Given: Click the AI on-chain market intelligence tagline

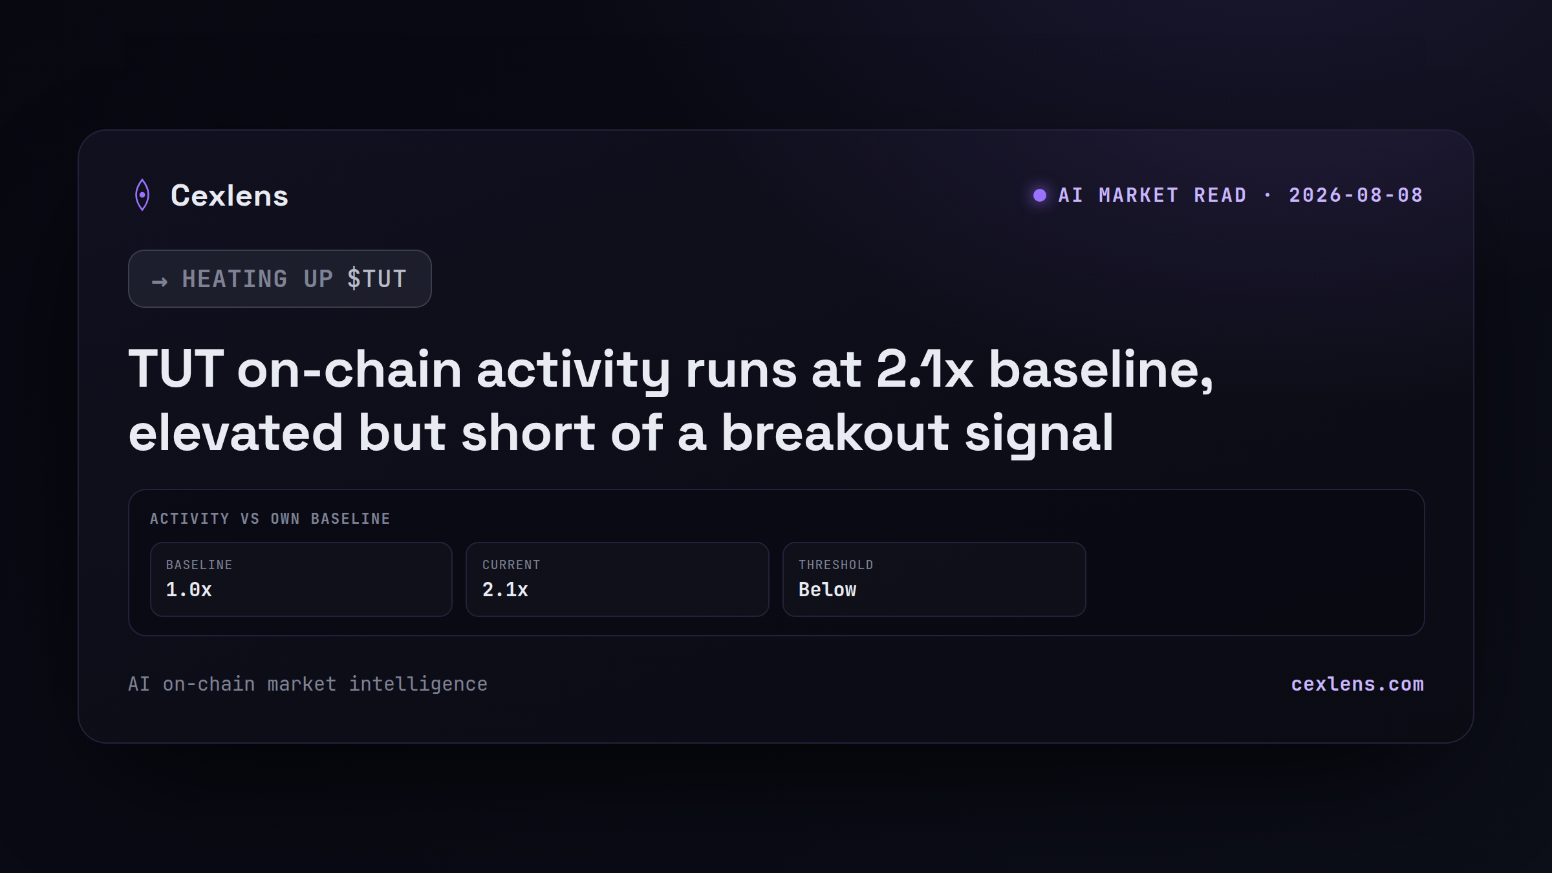Looking at the screenshot, I should [x=308, y=684].
